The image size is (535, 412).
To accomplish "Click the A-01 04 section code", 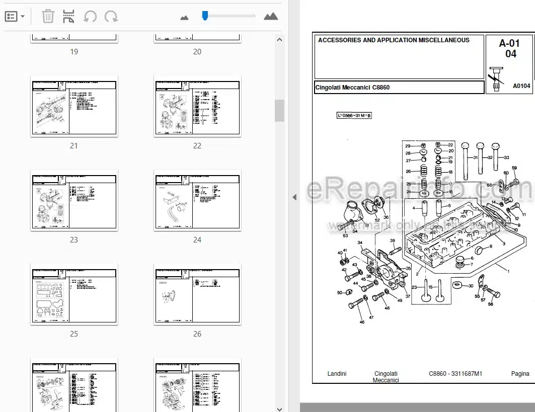I will [510, 48].
